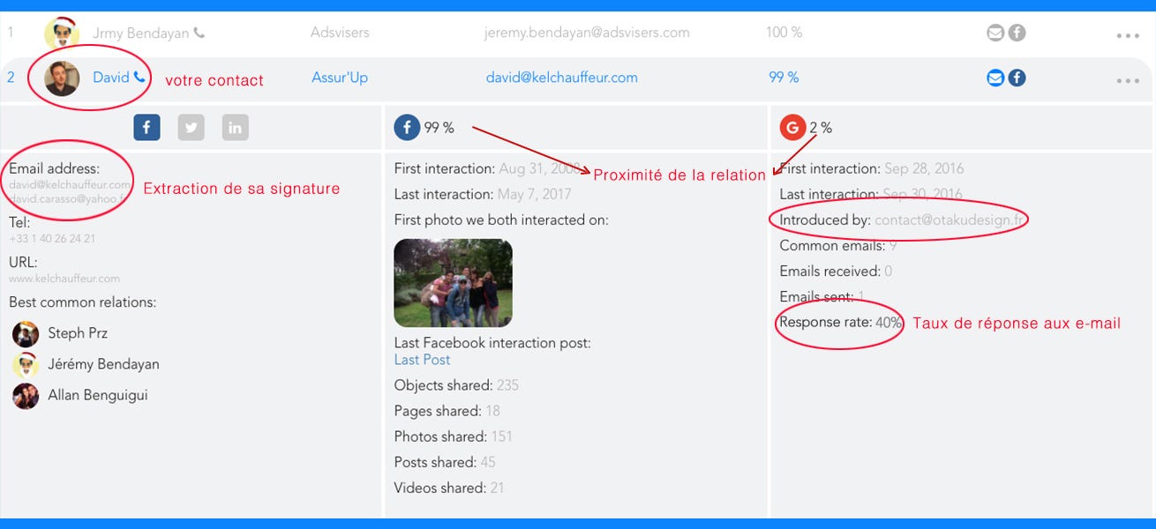Select Jérémy Bendayan name in common relations
Screen dimensions: 1156x529
click(x=103, y=364)
